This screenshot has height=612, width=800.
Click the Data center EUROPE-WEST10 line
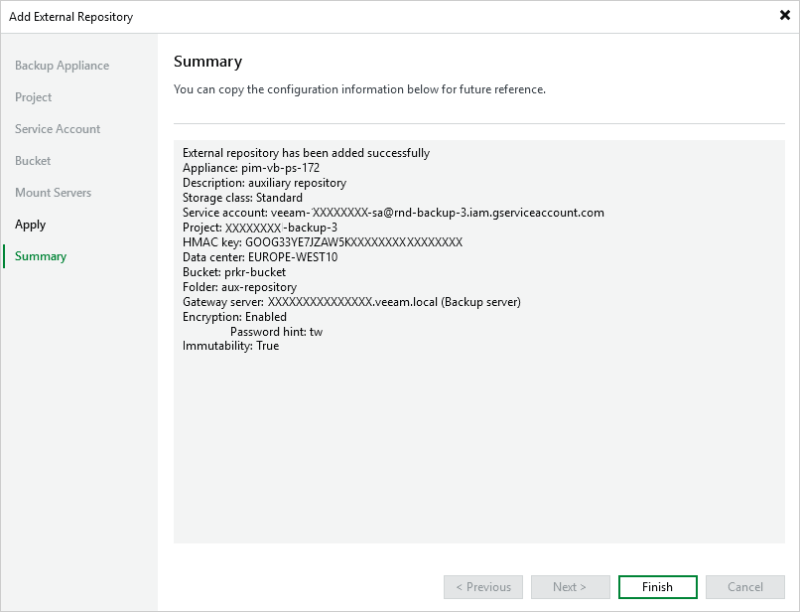260,257
